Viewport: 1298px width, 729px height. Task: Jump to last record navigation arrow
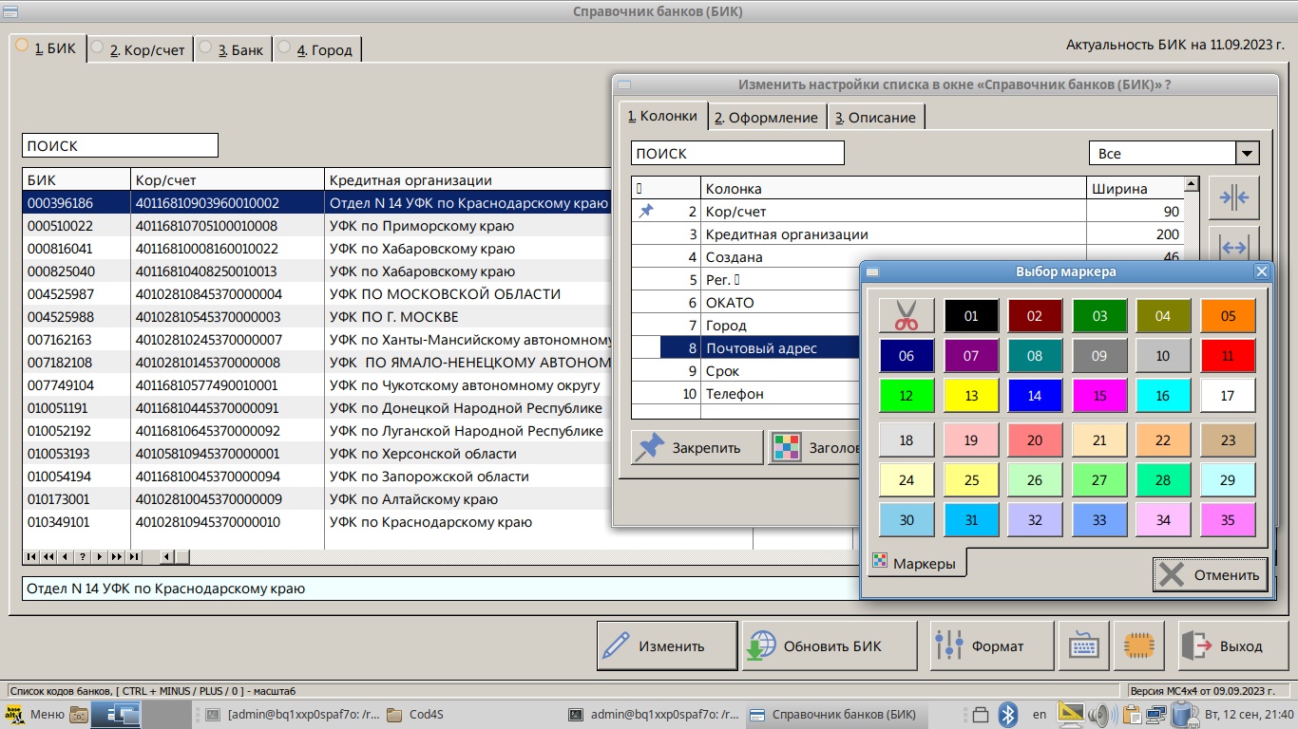[x=133, y=557]
